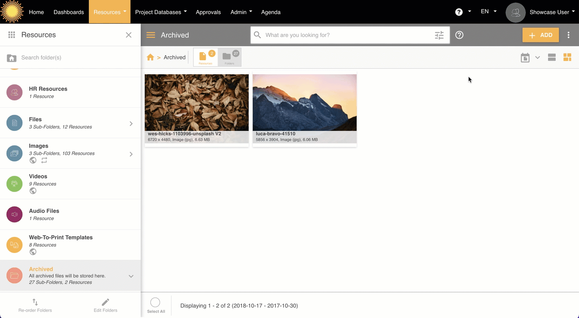This screenshot has width=579, height=318.
Task: Click the hamburger menu icon beside Archived
Action: (151, 35)
